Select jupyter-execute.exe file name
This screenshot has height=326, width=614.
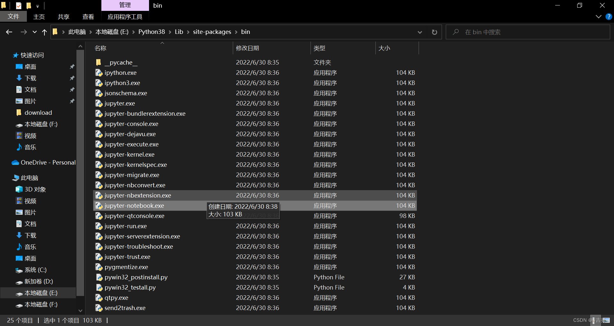pos(131,144)
